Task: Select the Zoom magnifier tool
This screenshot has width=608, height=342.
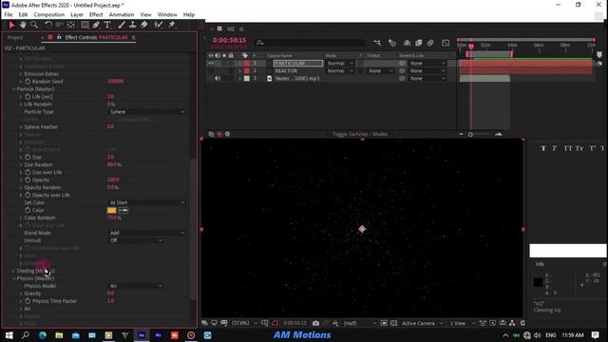Action: (x=34, y=25)
